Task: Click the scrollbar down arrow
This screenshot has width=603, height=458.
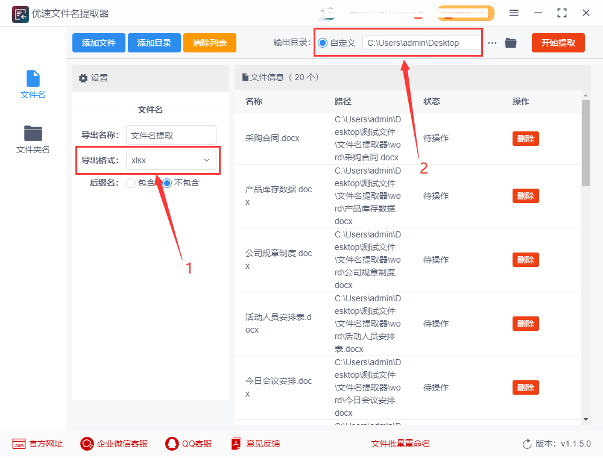Action: coord(586,419)
